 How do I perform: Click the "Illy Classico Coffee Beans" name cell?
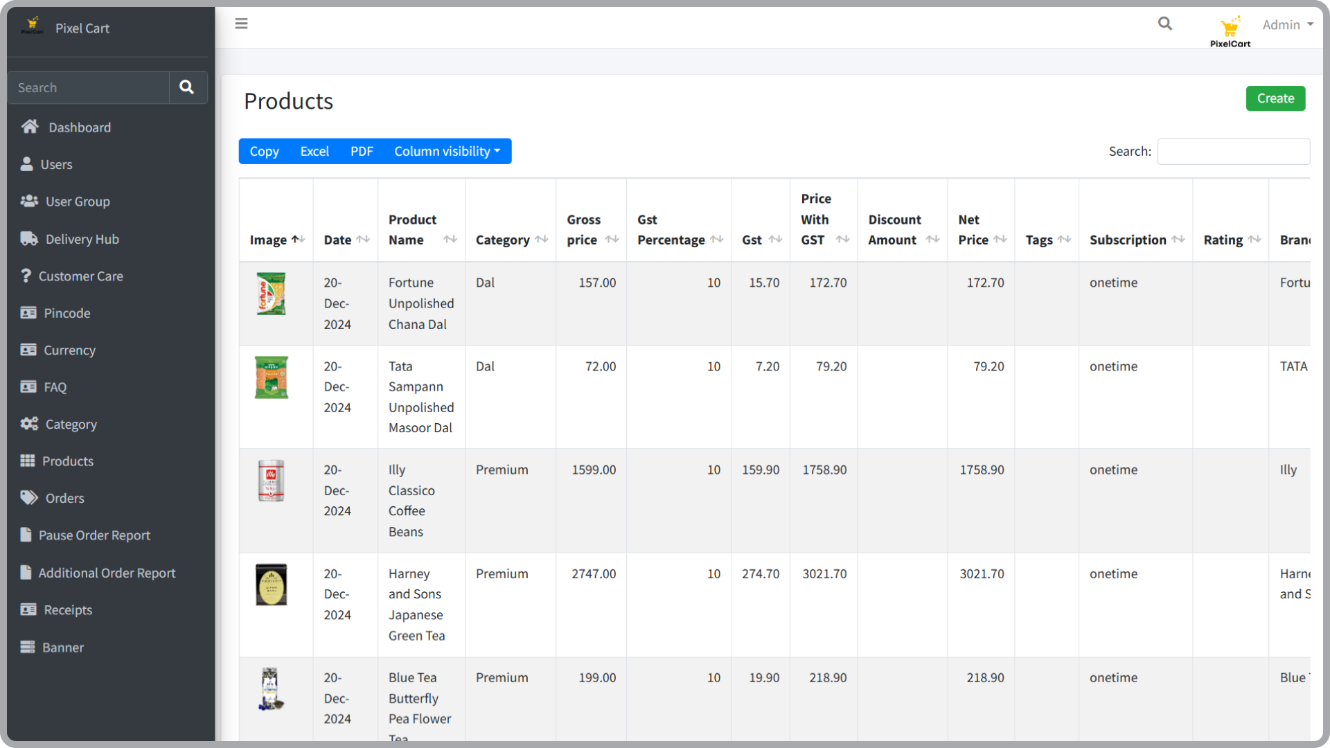[421, 501]
